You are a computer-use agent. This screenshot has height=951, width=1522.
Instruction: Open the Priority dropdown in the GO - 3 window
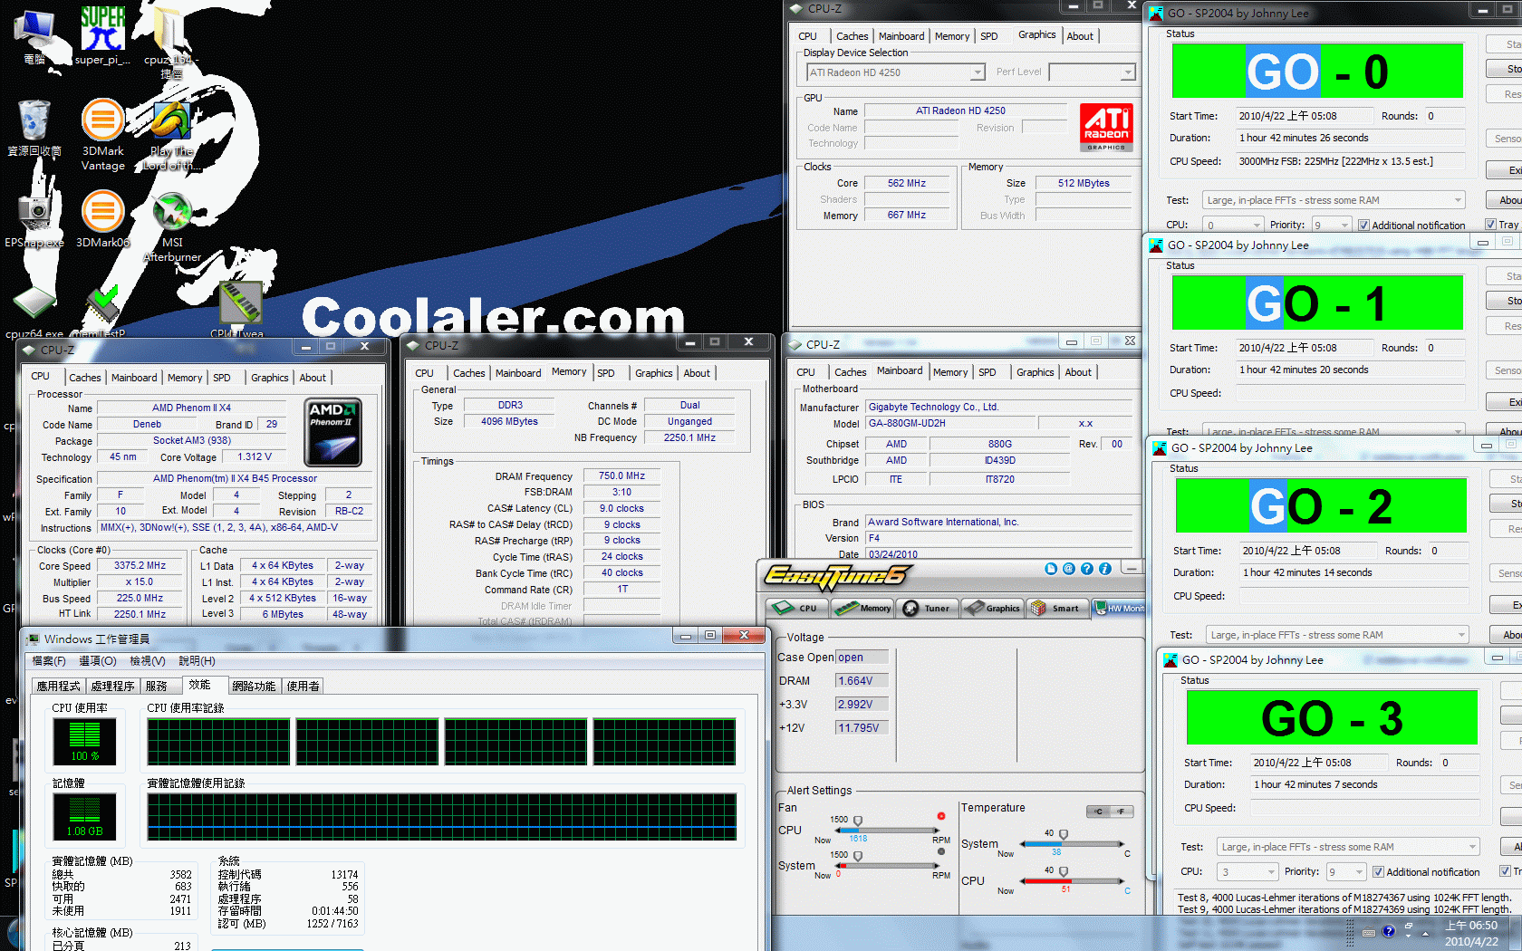(1346, 872)
